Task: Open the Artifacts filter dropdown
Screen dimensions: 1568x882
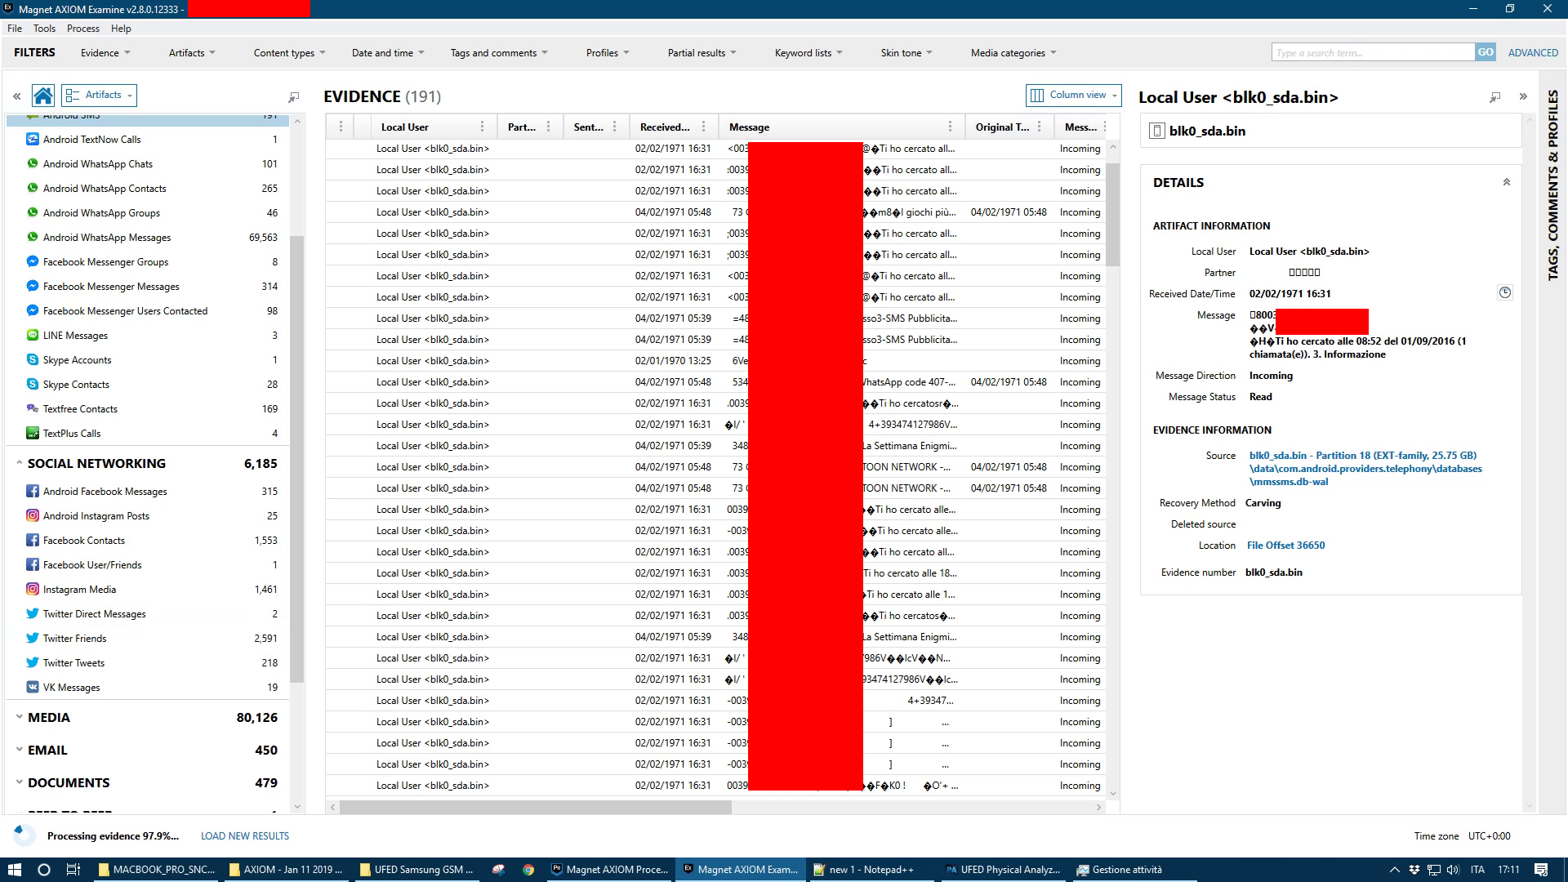Action: [x=192, y=52]
